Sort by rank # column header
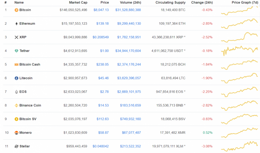This screenshot has height=153, width=260. (6, 2)
